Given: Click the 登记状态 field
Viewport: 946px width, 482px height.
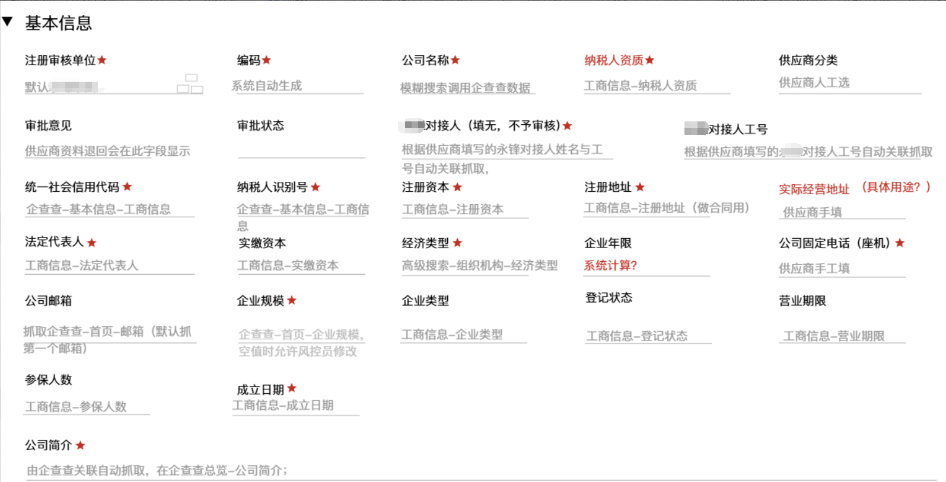Looking at the screenshot, I should tap(647, 336).
